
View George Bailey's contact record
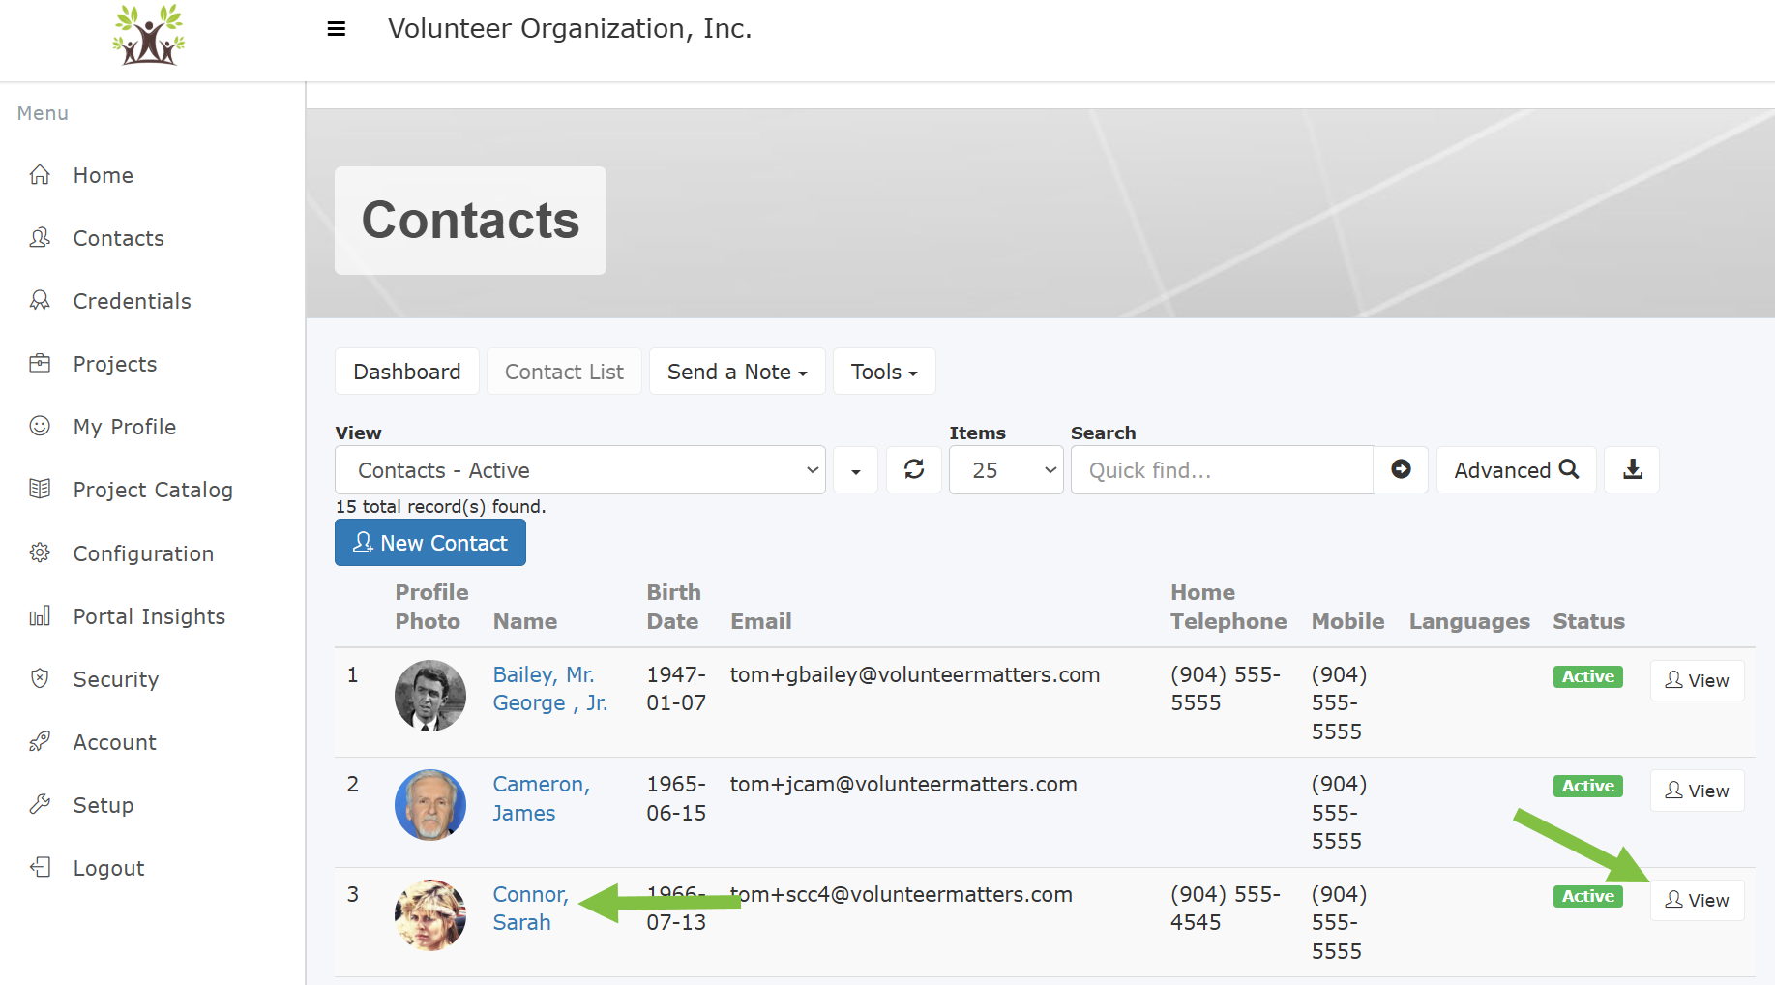(x=1697, y=680)
